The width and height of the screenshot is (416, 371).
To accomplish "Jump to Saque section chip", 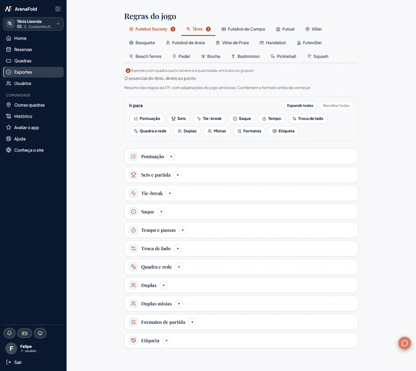I will (242, 118).
